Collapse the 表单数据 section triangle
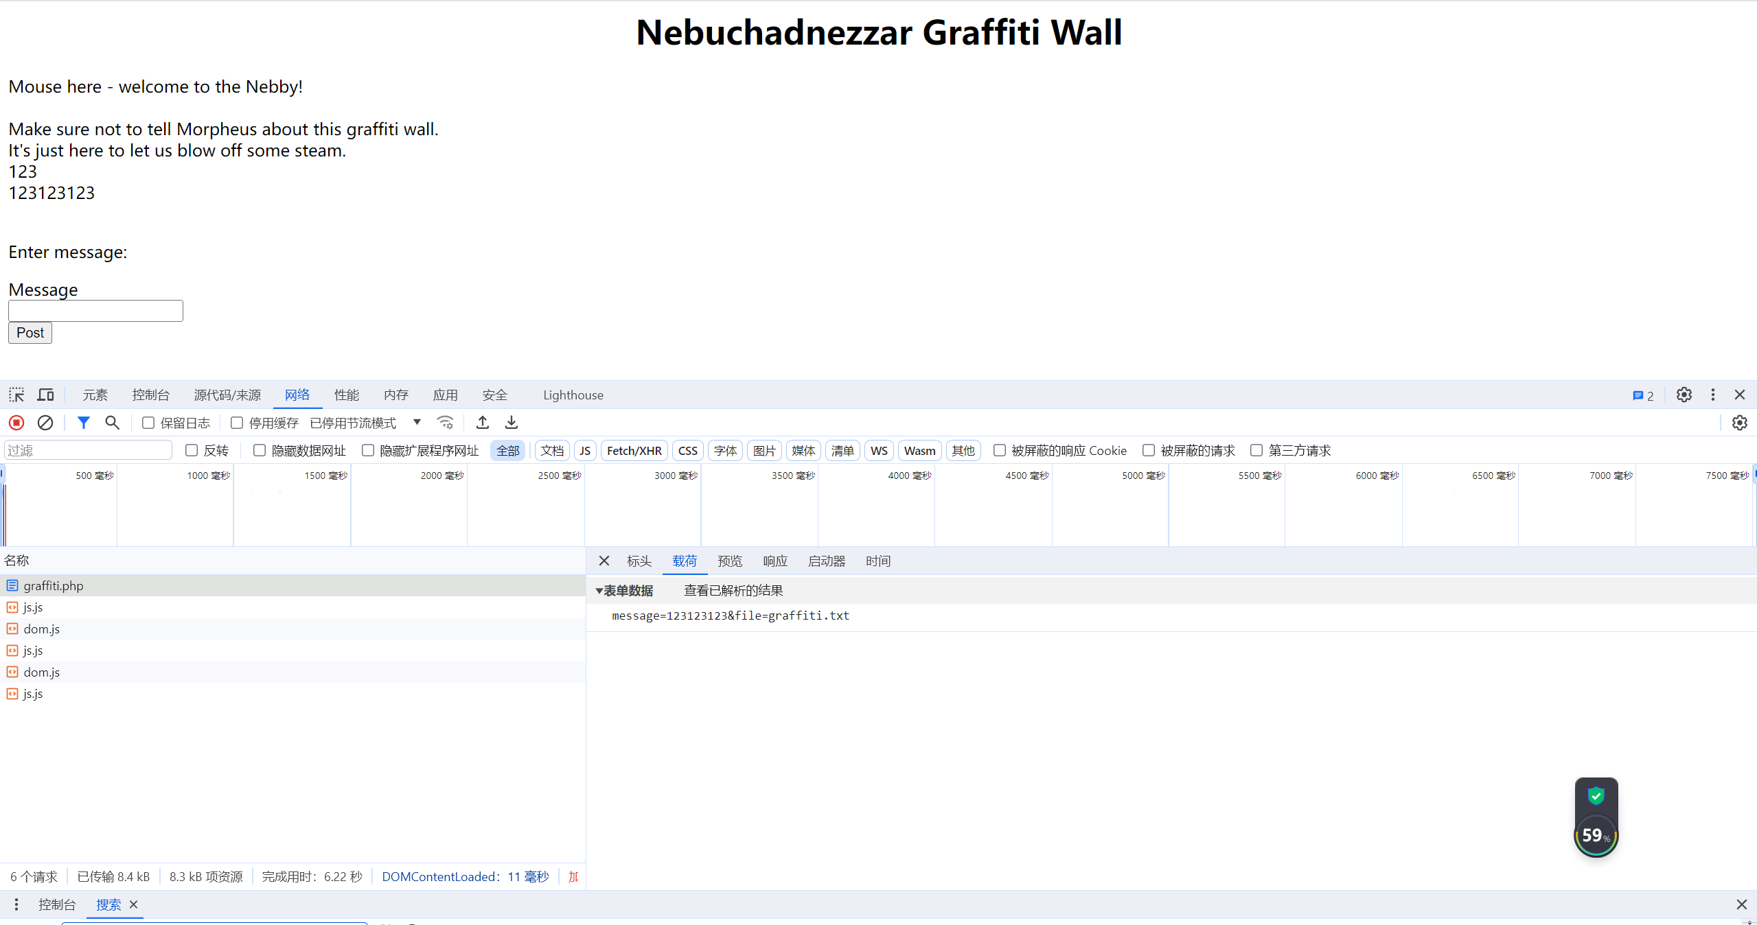Viewport: 1757px width, 925px height. click(599, 591)
